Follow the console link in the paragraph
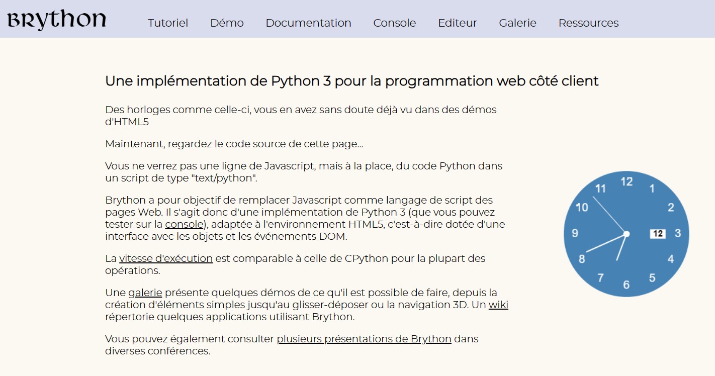 pos(184,224)
